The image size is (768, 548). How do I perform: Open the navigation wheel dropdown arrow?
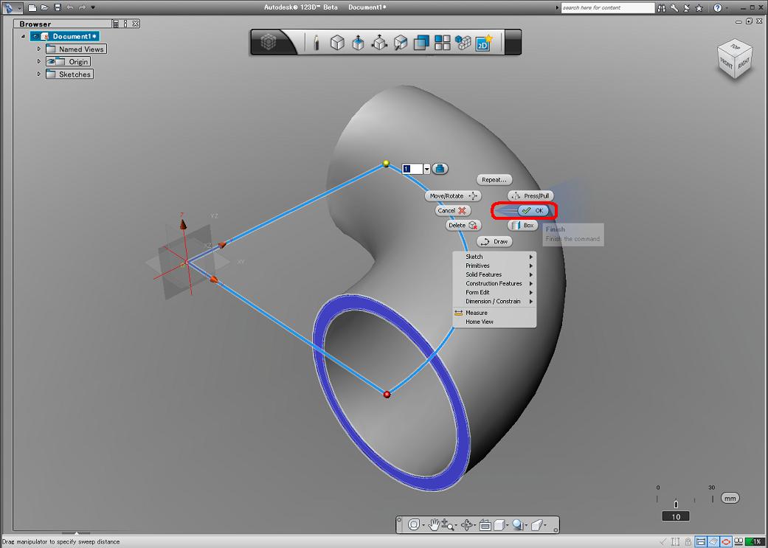[423, 525]
